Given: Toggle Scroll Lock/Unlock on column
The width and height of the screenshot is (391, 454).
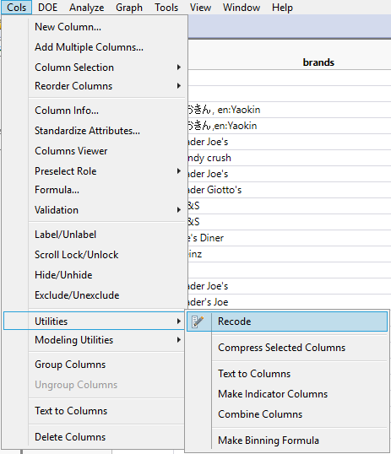Looking at the screenshot, I should [77, 255].
